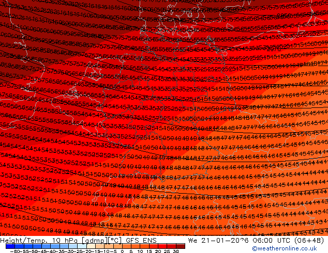328x253 pixels.
Task: Click the legend scale label '10'
Action: click(x=140, y=251)
